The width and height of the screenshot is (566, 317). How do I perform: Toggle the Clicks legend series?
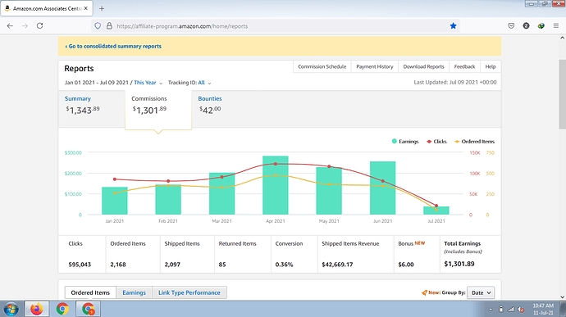click(436, 142)
